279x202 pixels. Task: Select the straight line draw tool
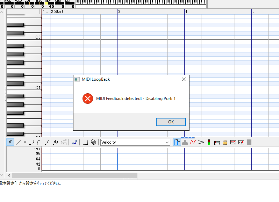(19, 142)
